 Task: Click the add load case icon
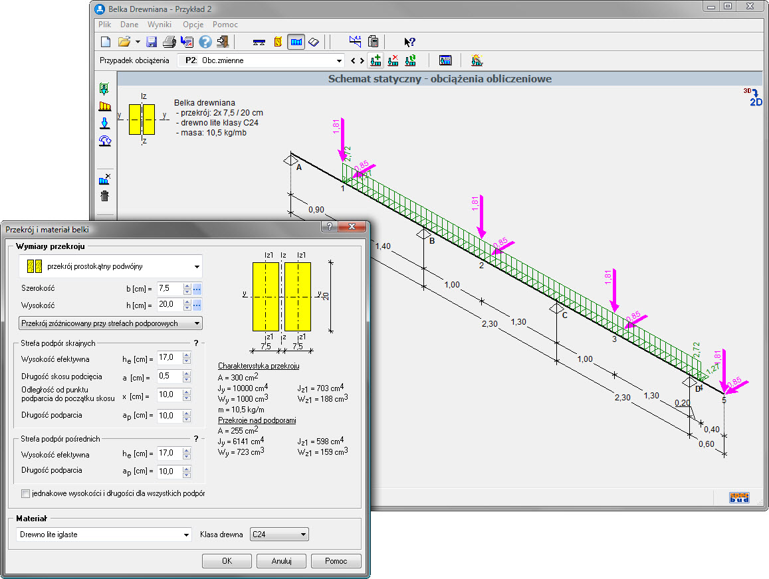(376, 60)
